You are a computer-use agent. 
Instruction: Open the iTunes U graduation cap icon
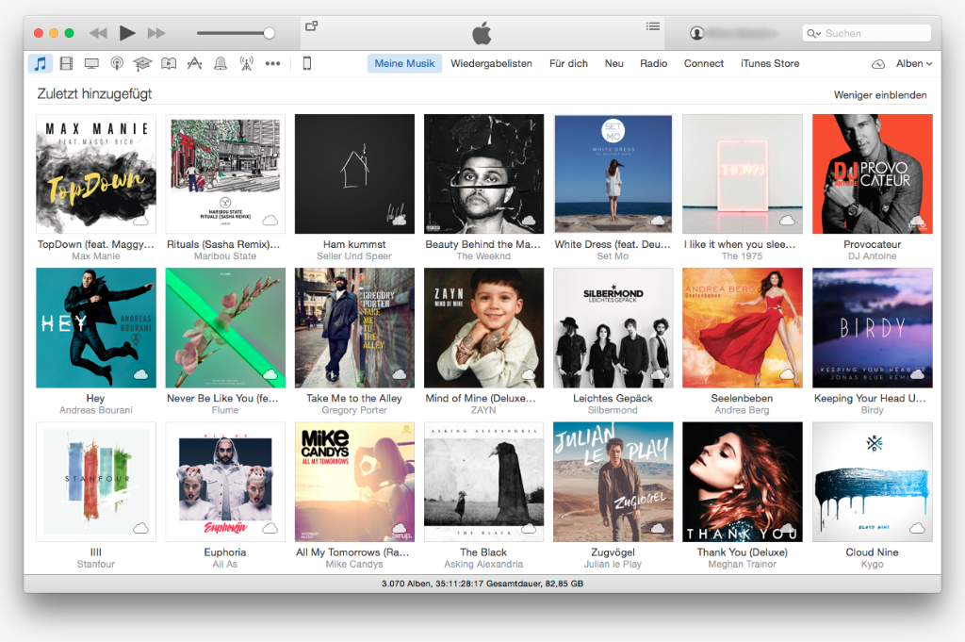pyautogui.click(x=142, y=64)
